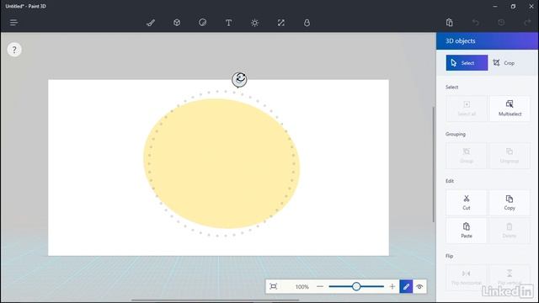Open the 3D objects tool
This screenshot has width=539, height=303.
[x=177, y=23]
